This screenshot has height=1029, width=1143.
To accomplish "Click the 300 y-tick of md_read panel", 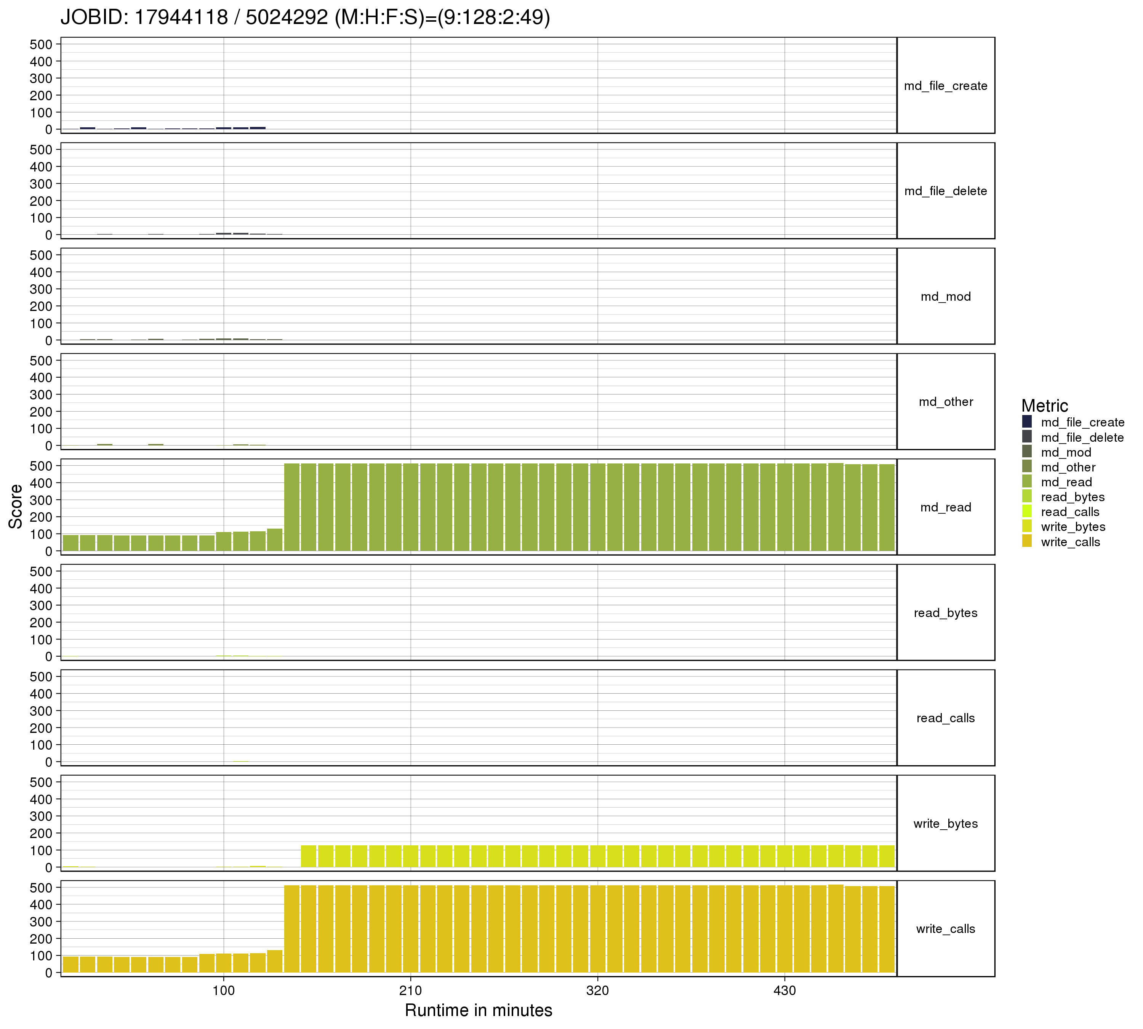I will 41,500.
